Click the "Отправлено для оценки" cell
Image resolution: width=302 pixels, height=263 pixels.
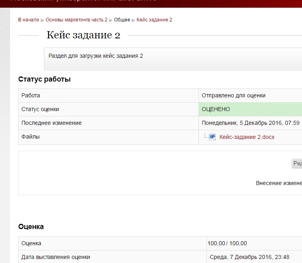pyautogui.click(x=233, y=96)
